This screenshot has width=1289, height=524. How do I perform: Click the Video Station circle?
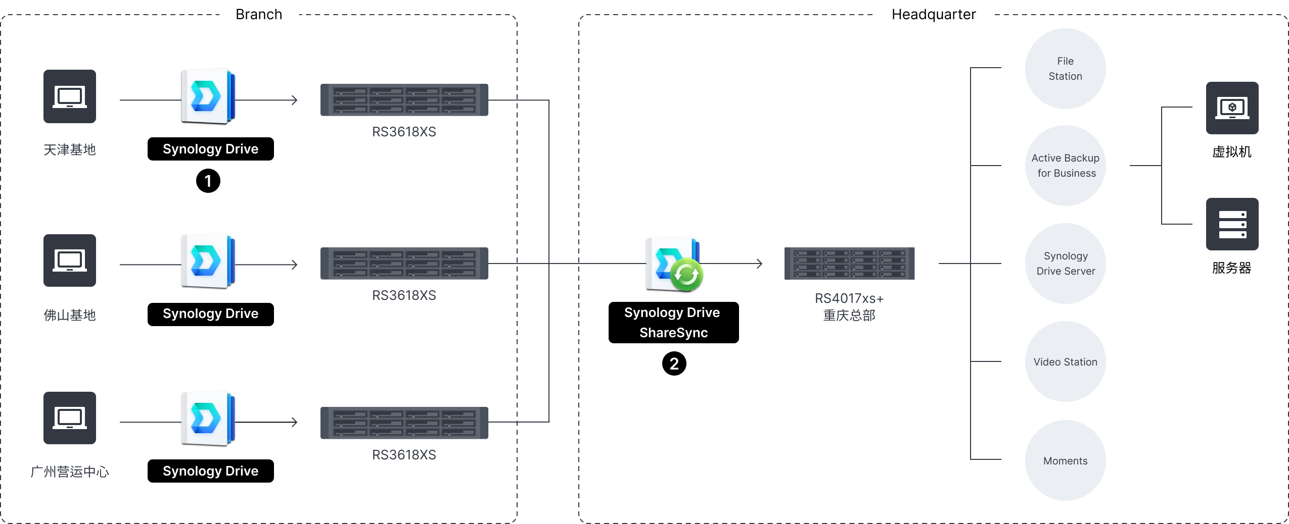[1065, 361]
